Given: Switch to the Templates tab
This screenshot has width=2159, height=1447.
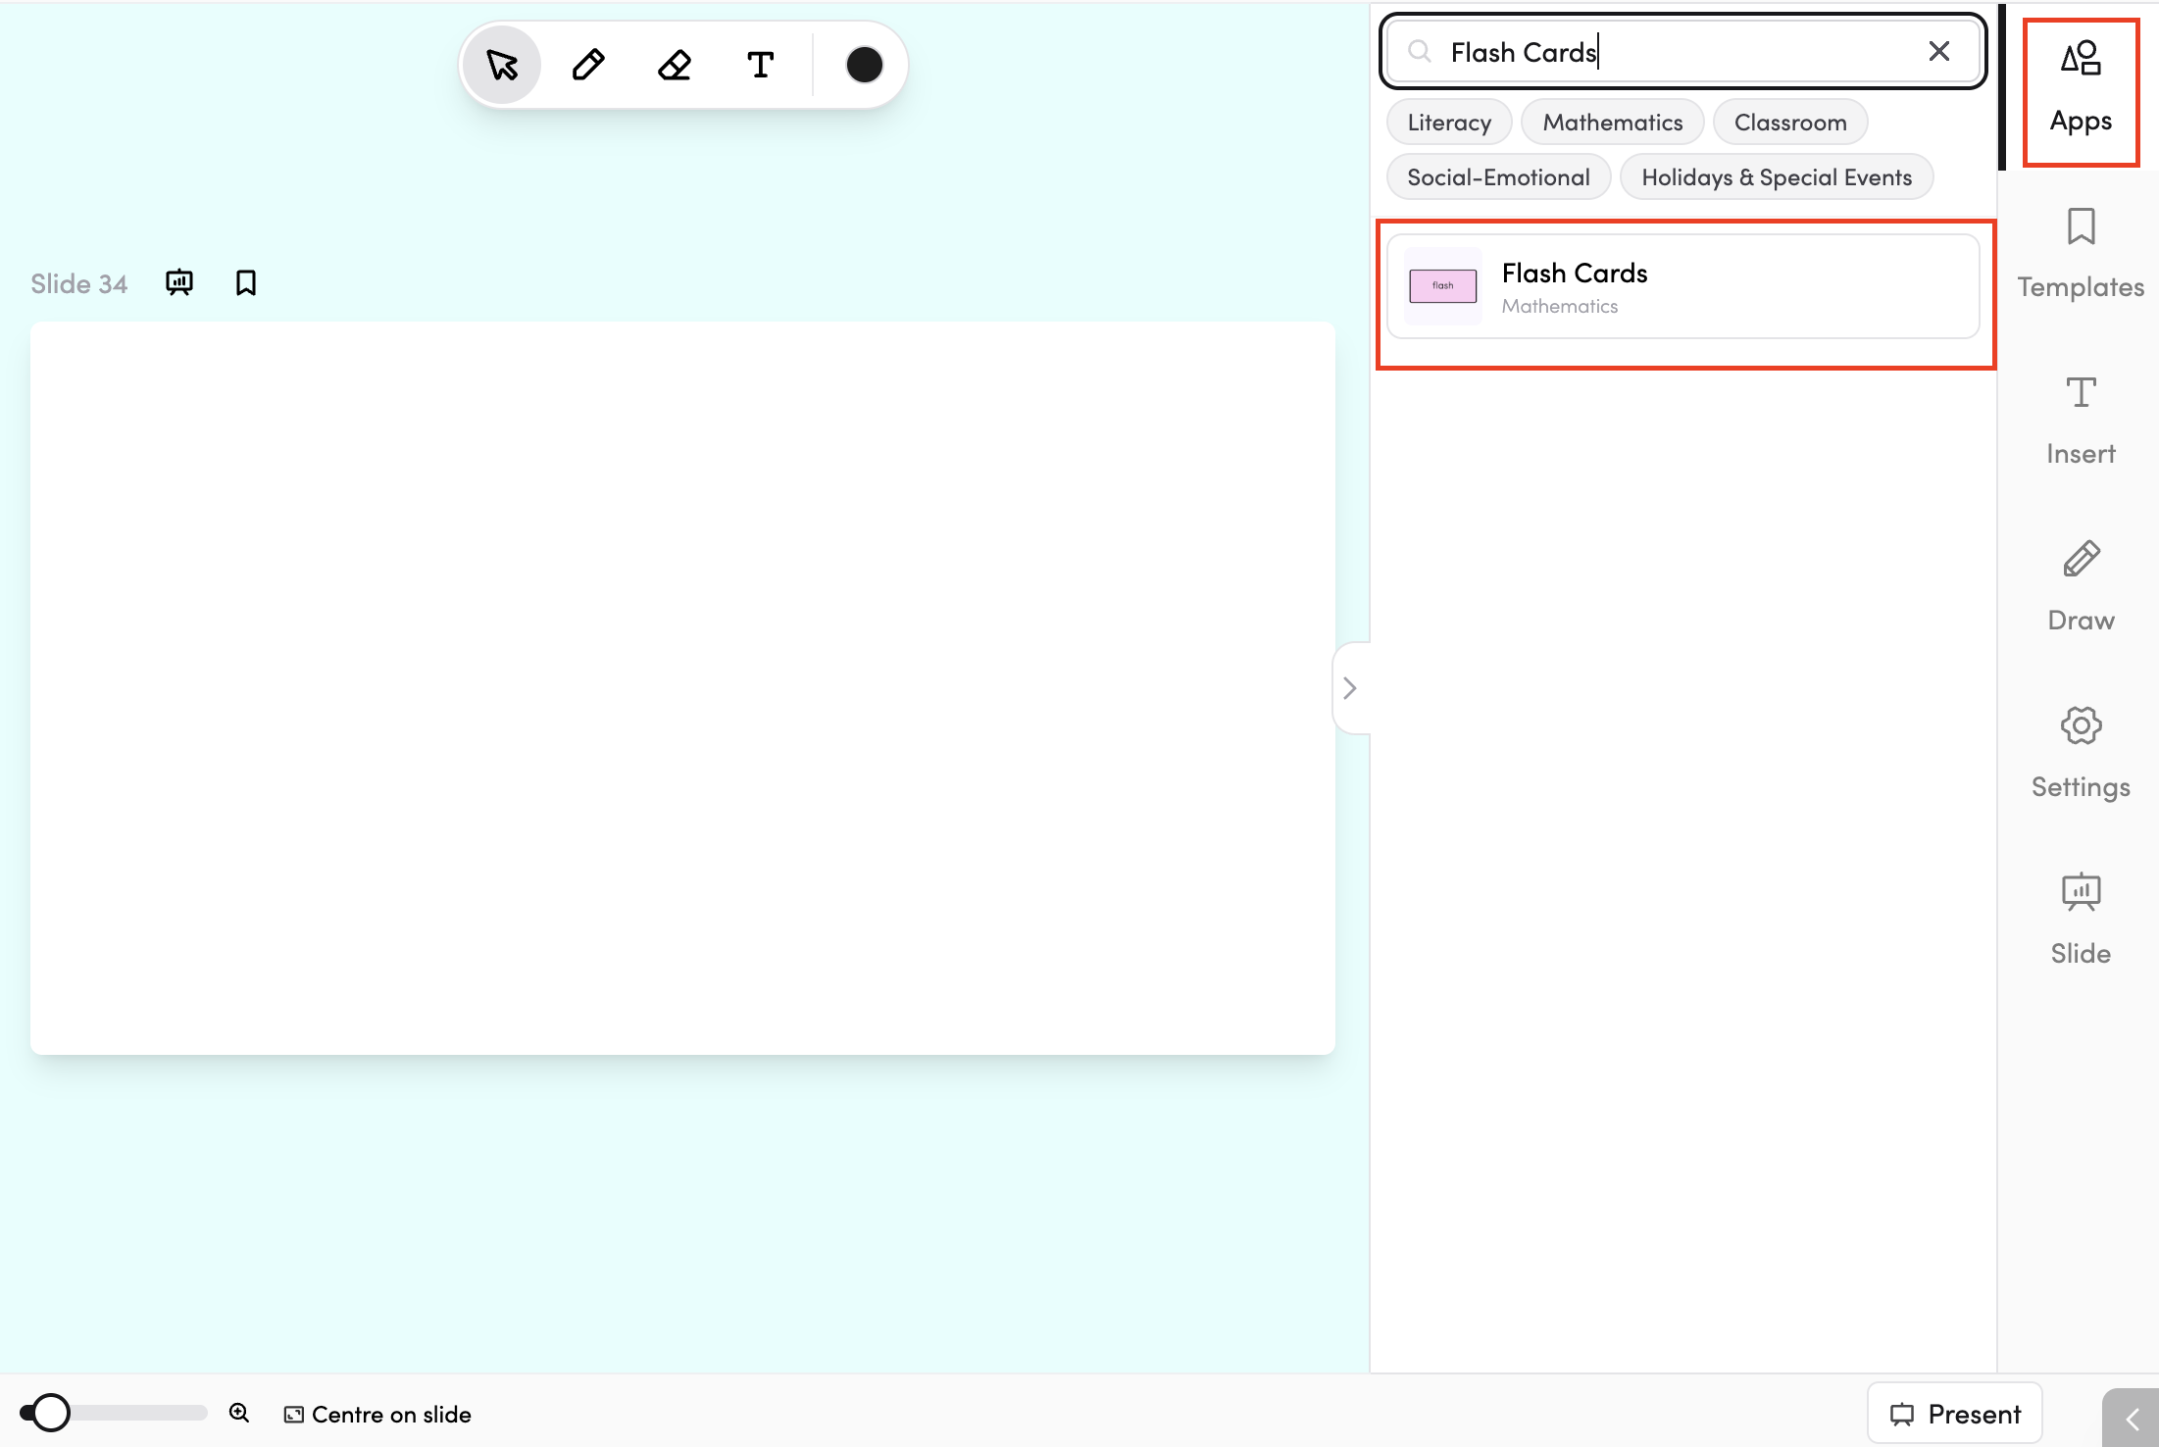Looking at the screenshot, I should pos(2081,254).
